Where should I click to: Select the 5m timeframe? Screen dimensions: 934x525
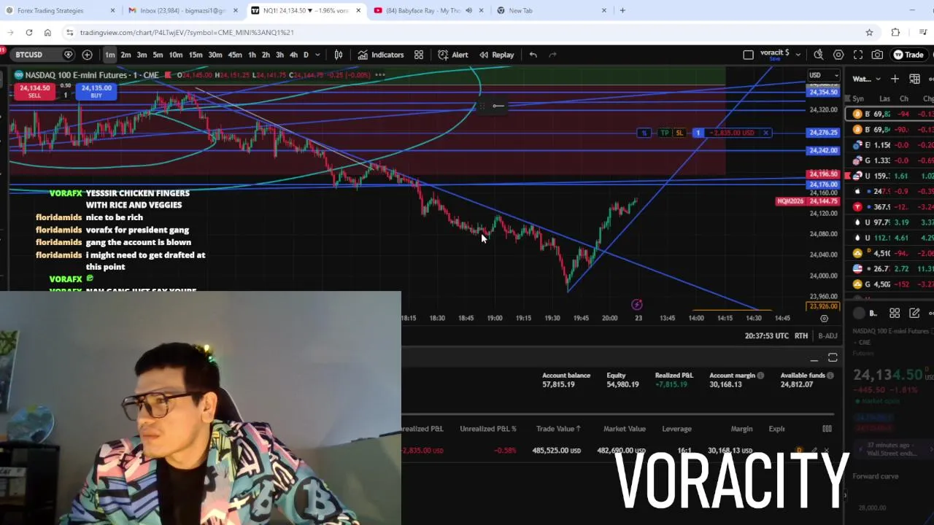coord(158,55)
